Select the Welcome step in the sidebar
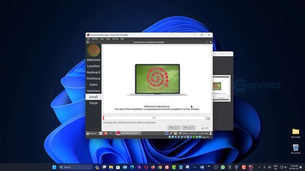 93,60
